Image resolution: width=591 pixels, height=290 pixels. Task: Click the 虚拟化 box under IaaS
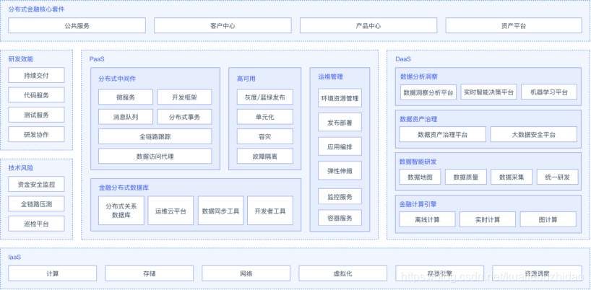(x=343, y=273)
